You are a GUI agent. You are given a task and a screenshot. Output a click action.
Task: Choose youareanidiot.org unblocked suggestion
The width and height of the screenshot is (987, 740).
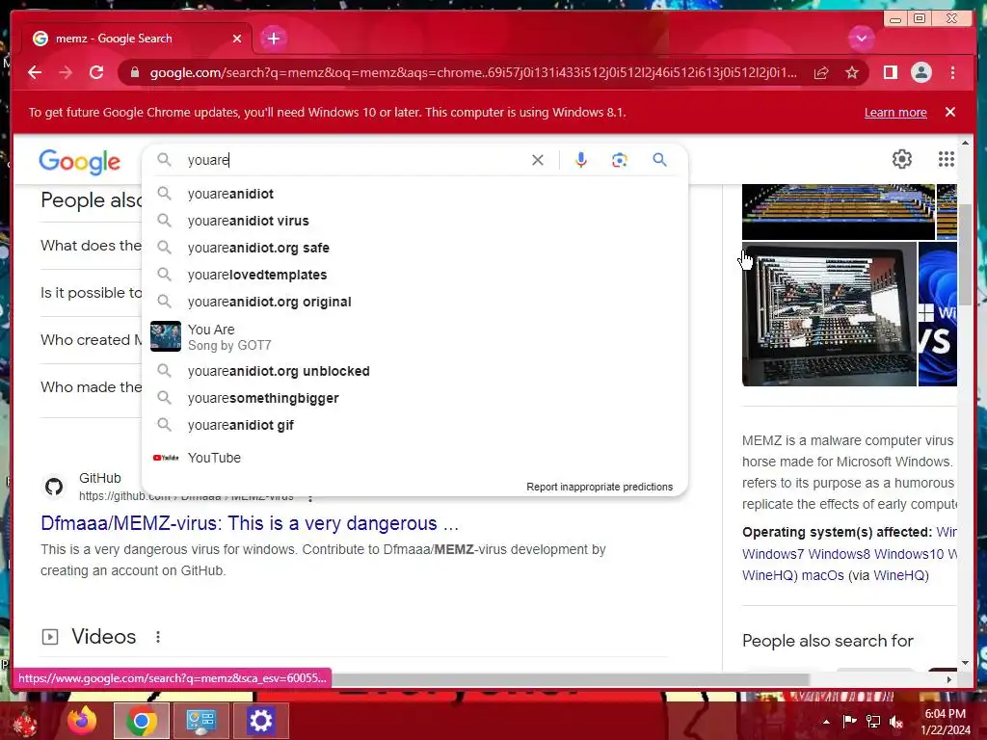[x=415, y=371]
